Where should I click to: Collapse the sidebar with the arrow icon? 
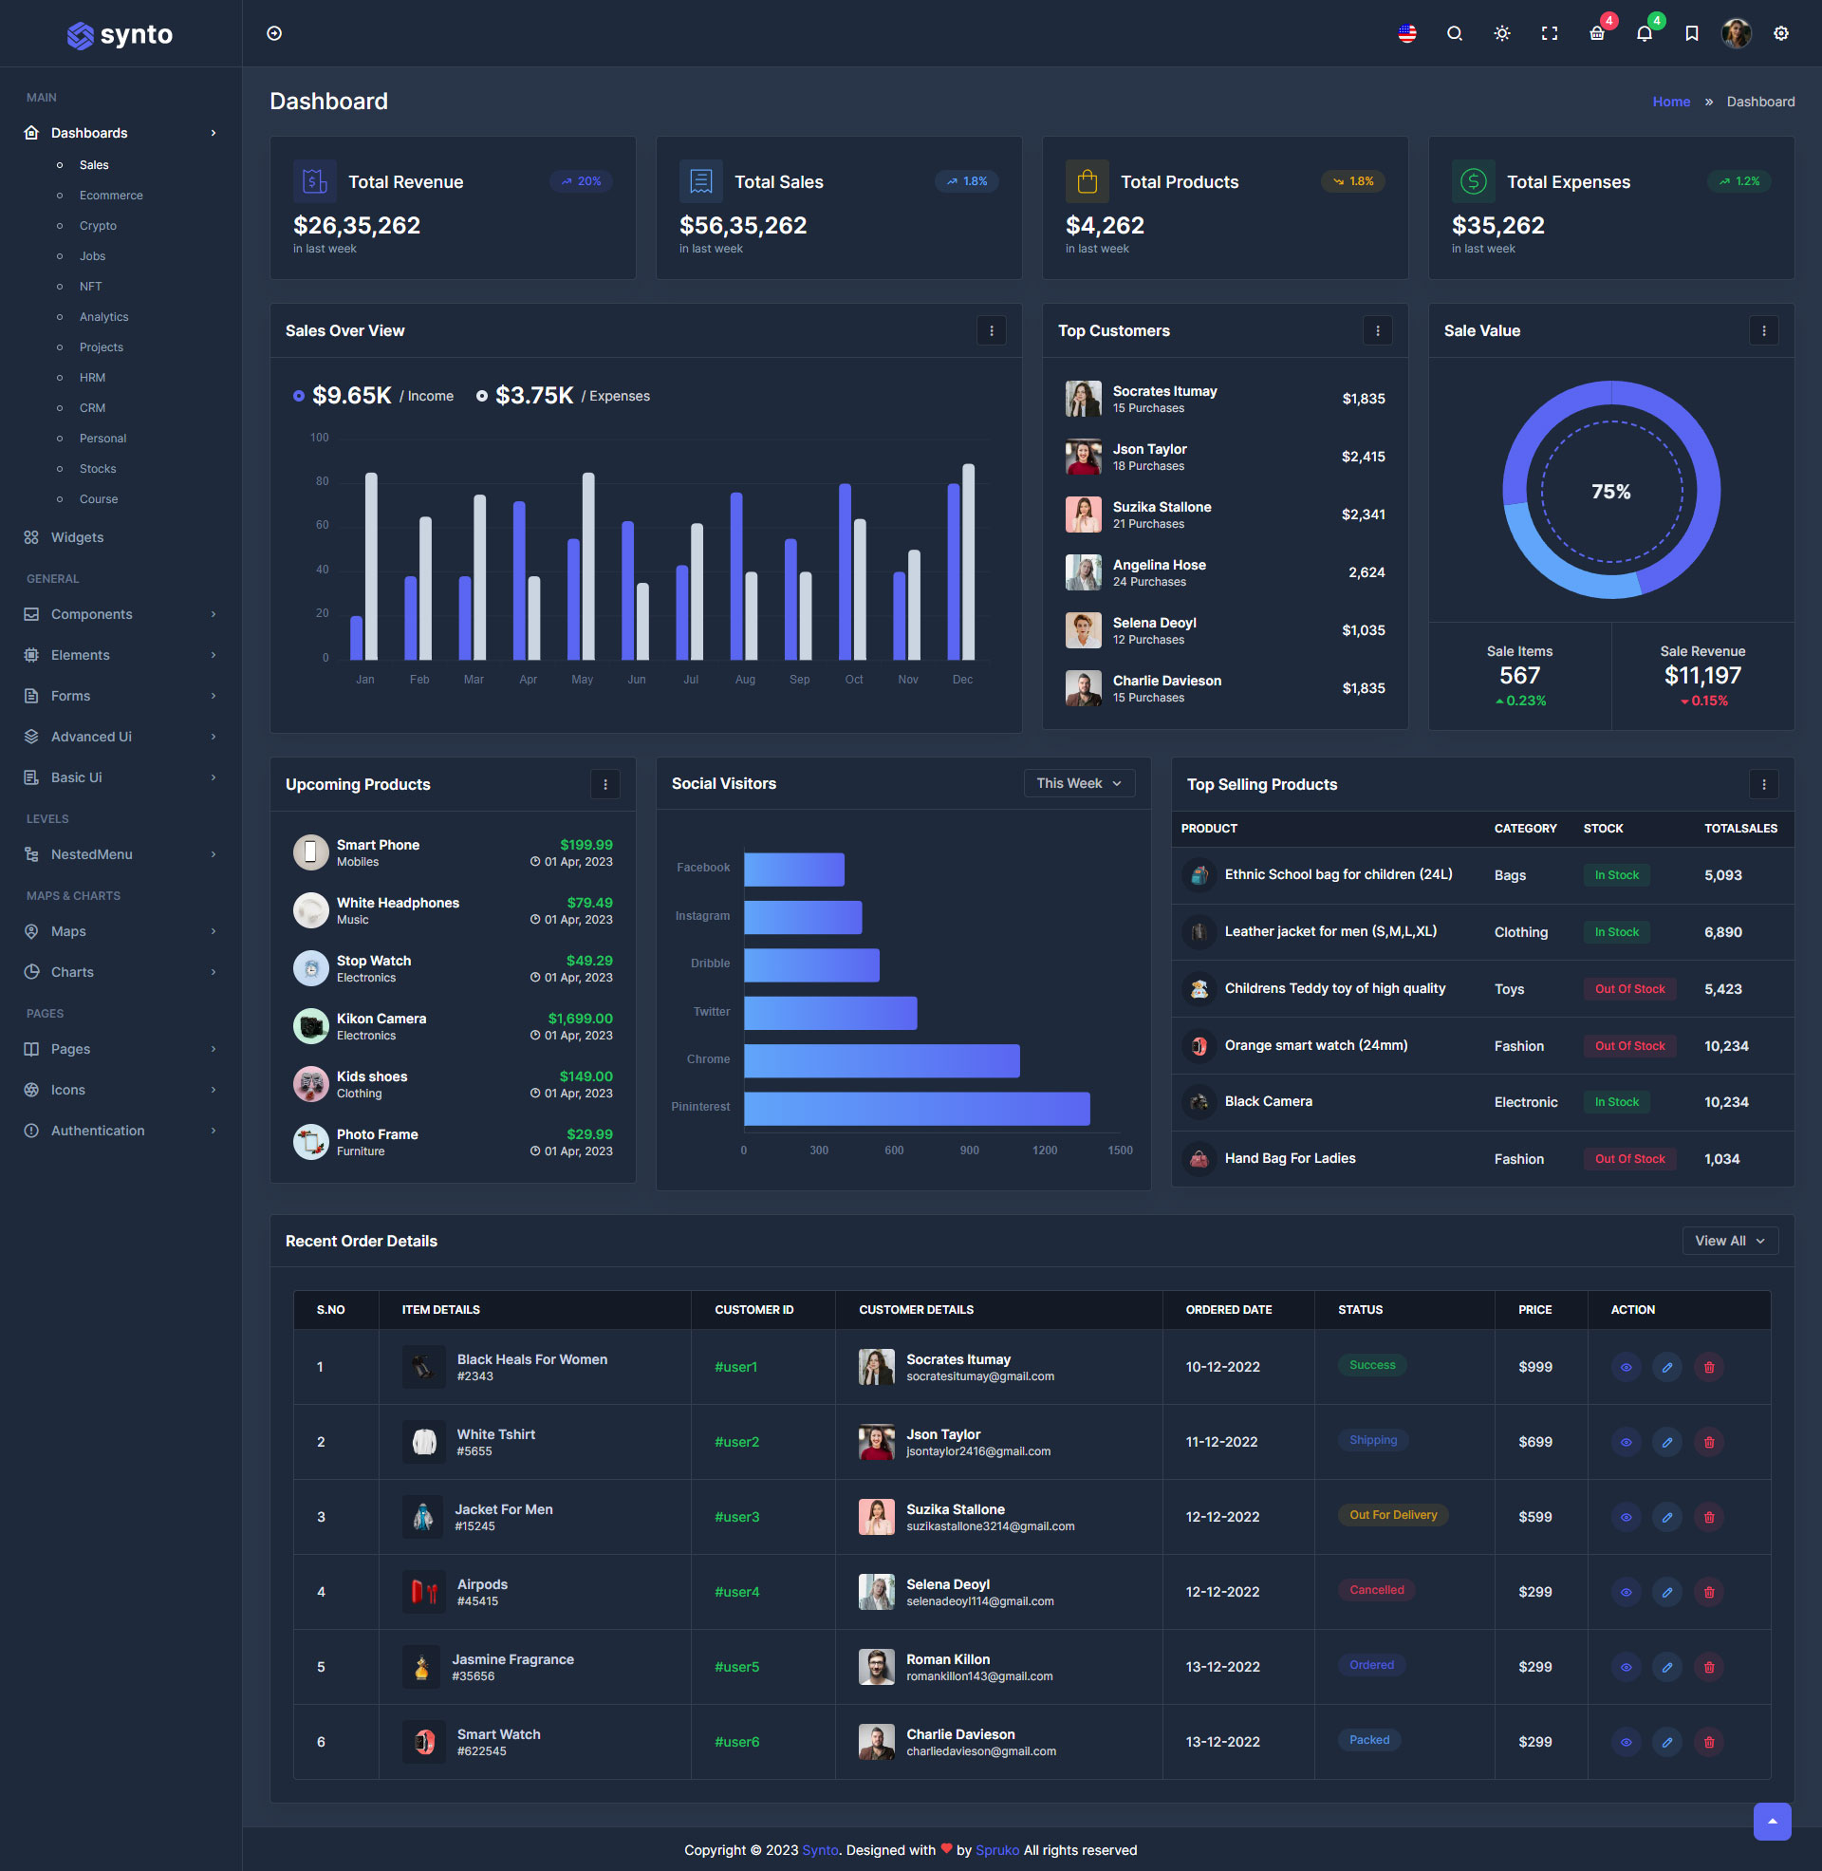click(274, 32)
